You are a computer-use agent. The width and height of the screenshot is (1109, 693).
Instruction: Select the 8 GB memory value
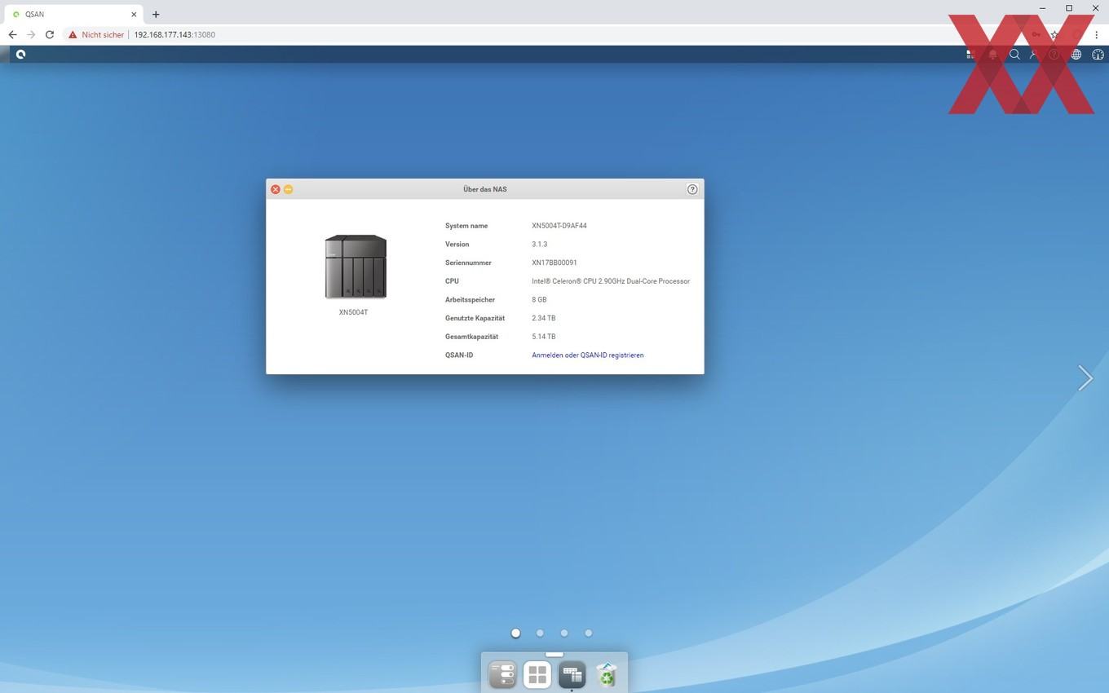point(539,300)
